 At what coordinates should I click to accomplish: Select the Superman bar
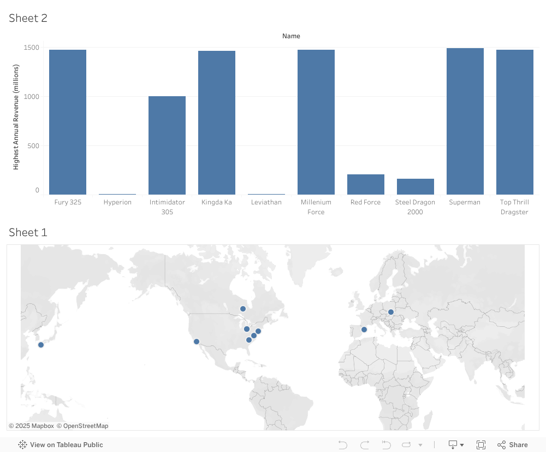pos(465,121)
